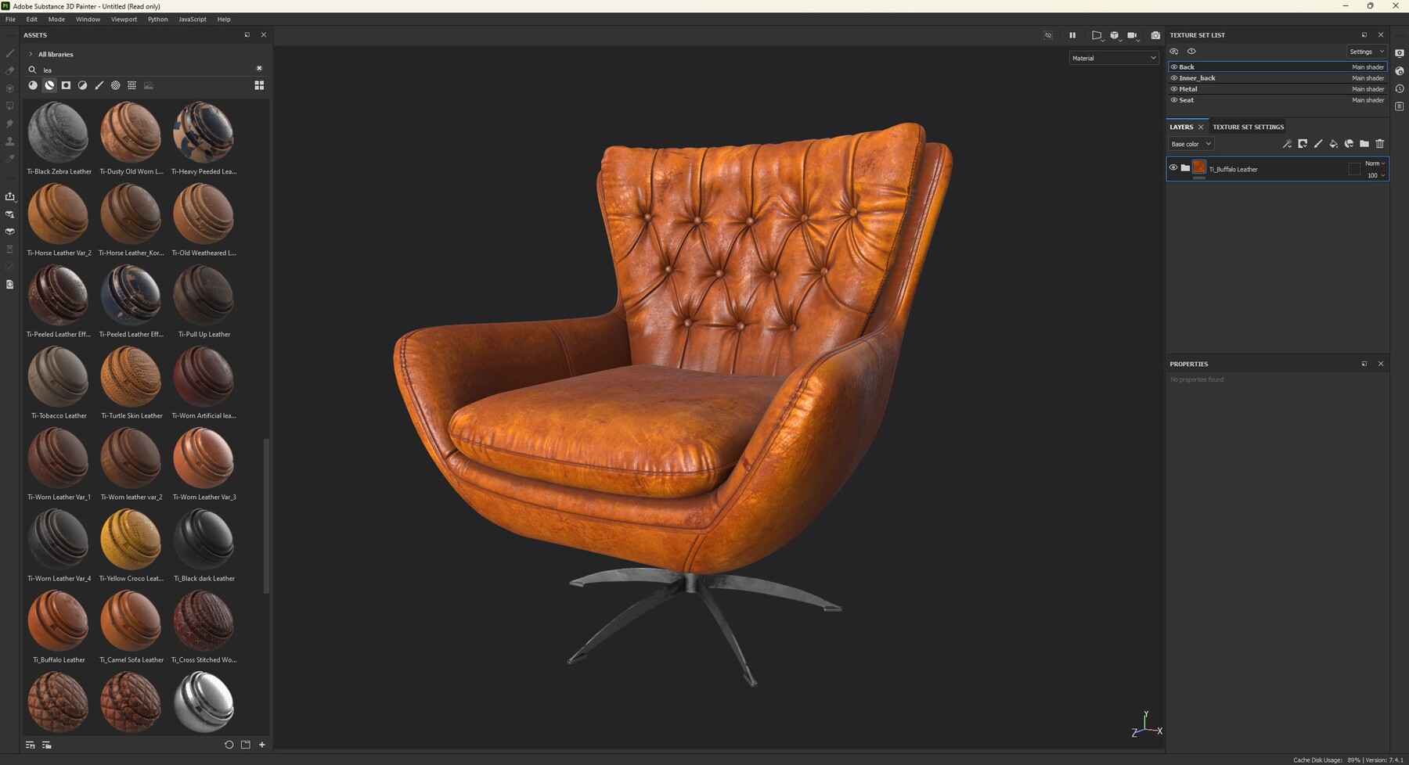Hide the Metal texture set
1409x765 pixels.
pos(1173,88)
